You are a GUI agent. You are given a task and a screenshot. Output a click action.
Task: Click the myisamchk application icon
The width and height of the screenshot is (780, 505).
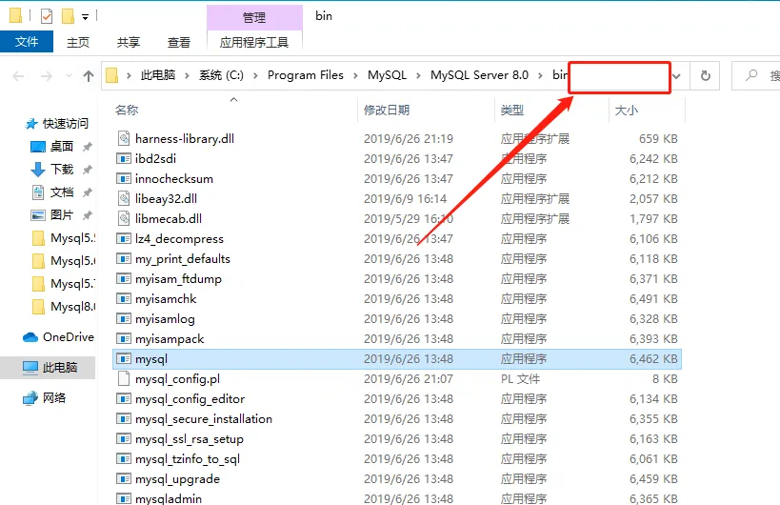point(124,298)
